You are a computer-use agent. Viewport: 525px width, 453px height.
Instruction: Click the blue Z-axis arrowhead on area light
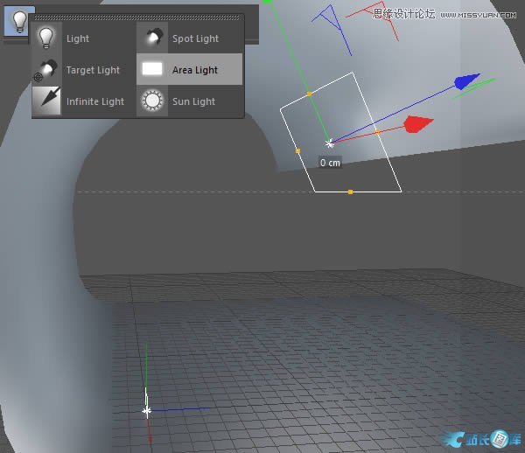467,82
